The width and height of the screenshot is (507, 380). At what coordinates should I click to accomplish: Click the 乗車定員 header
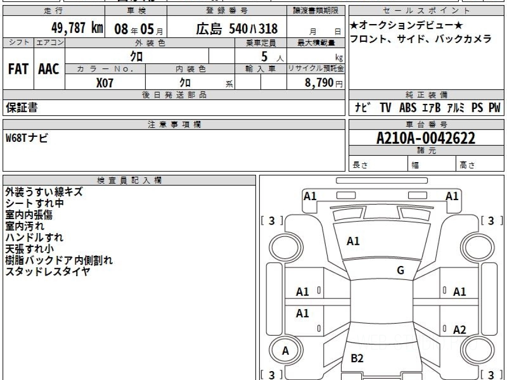coord(261,43)
